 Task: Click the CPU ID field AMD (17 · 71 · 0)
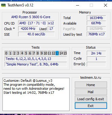click(x=33, y=23)
